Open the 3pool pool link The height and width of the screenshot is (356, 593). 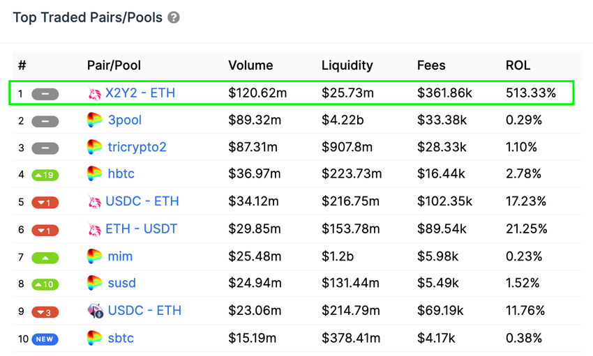(124, 120)
